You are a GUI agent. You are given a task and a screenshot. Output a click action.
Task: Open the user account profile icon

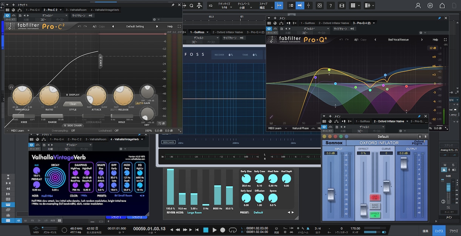[x=418, y=6]
